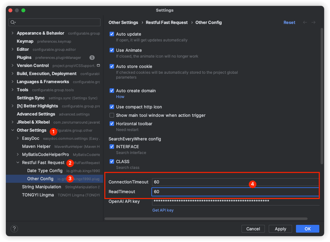Expand the Languages & Frameworks group
This screenshot has height=242, width=330.
click(13, 82)
